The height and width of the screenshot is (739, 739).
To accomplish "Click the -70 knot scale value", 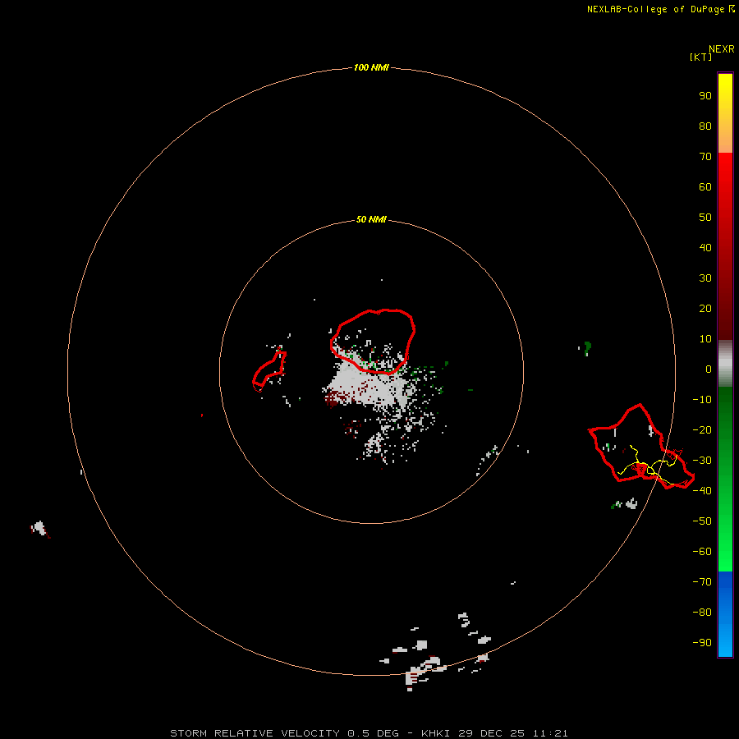I will (702, 581).
